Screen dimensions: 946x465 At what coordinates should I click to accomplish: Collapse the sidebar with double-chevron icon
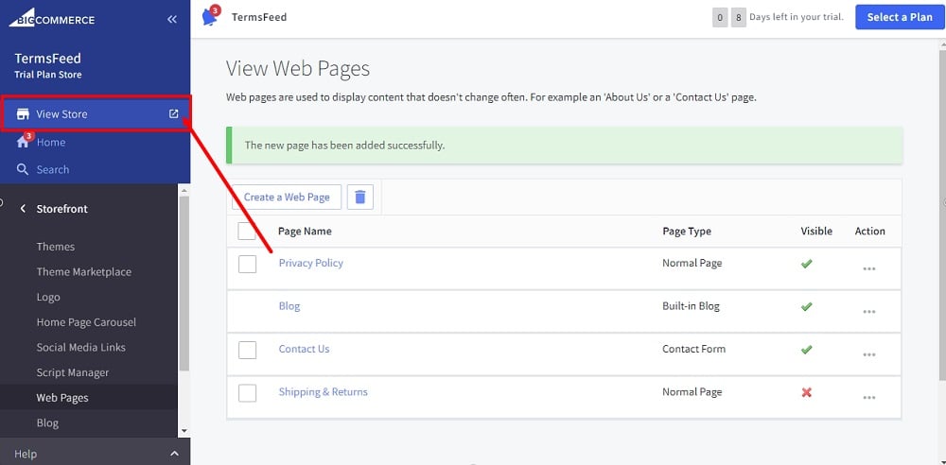[172, 19]
